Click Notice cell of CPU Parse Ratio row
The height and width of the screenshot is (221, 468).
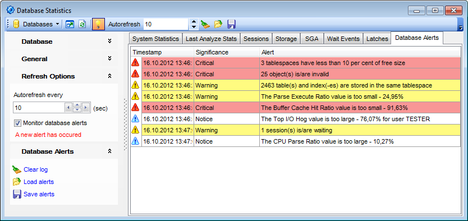(227, 141)
